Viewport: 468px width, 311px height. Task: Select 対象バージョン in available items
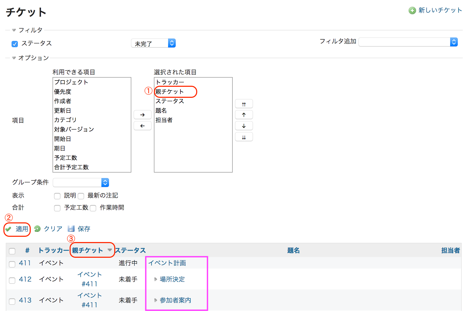tap(92, 129)
